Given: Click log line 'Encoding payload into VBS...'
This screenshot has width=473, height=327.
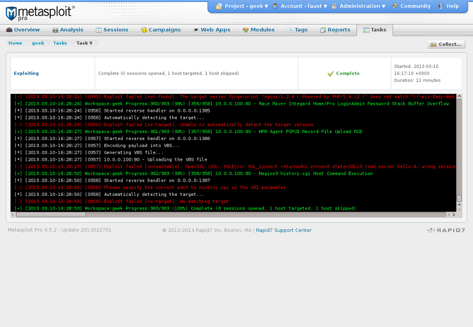Looking at the screenshot, I should [97, 145].
